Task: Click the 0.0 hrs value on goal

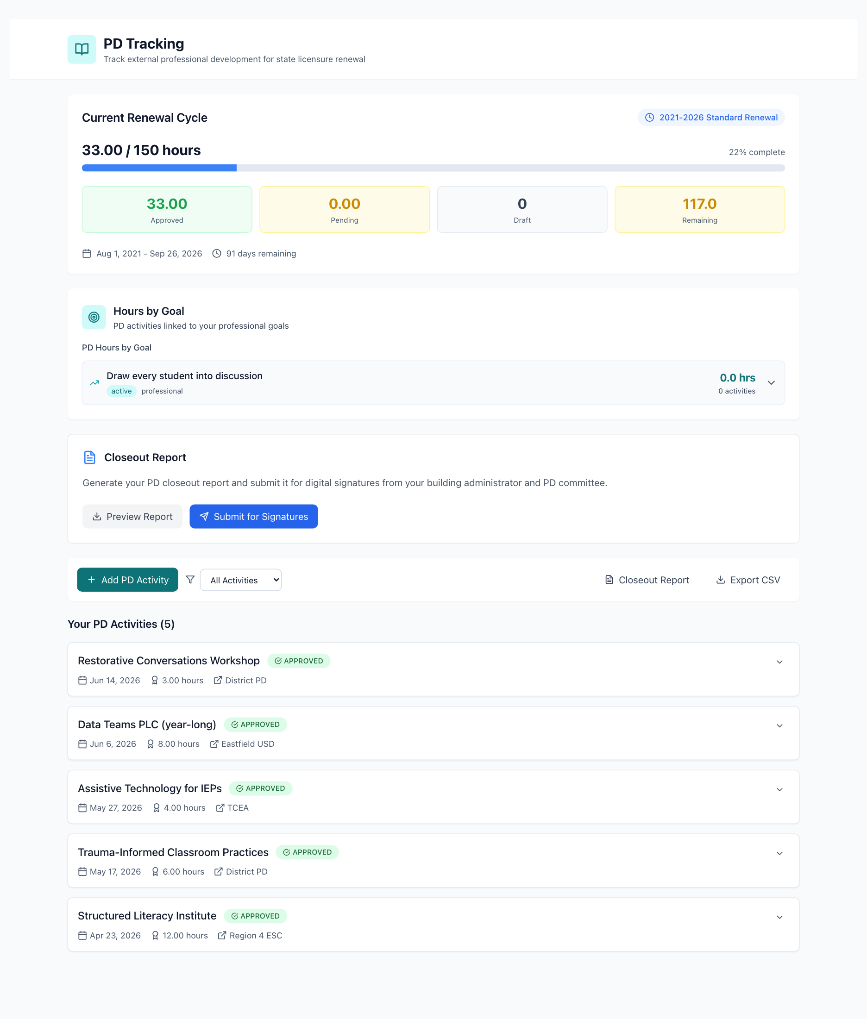Action: (738, 378)
